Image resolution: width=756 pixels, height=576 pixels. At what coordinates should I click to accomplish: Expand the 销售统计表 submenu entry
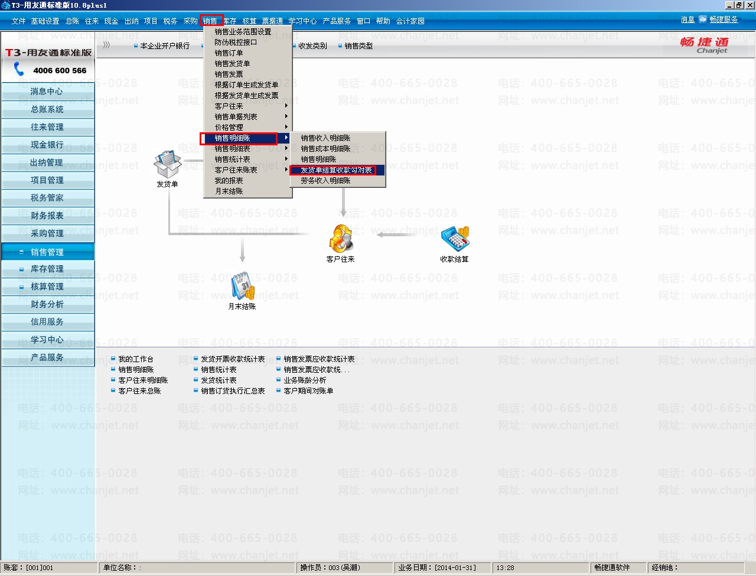tap(247, 160)
